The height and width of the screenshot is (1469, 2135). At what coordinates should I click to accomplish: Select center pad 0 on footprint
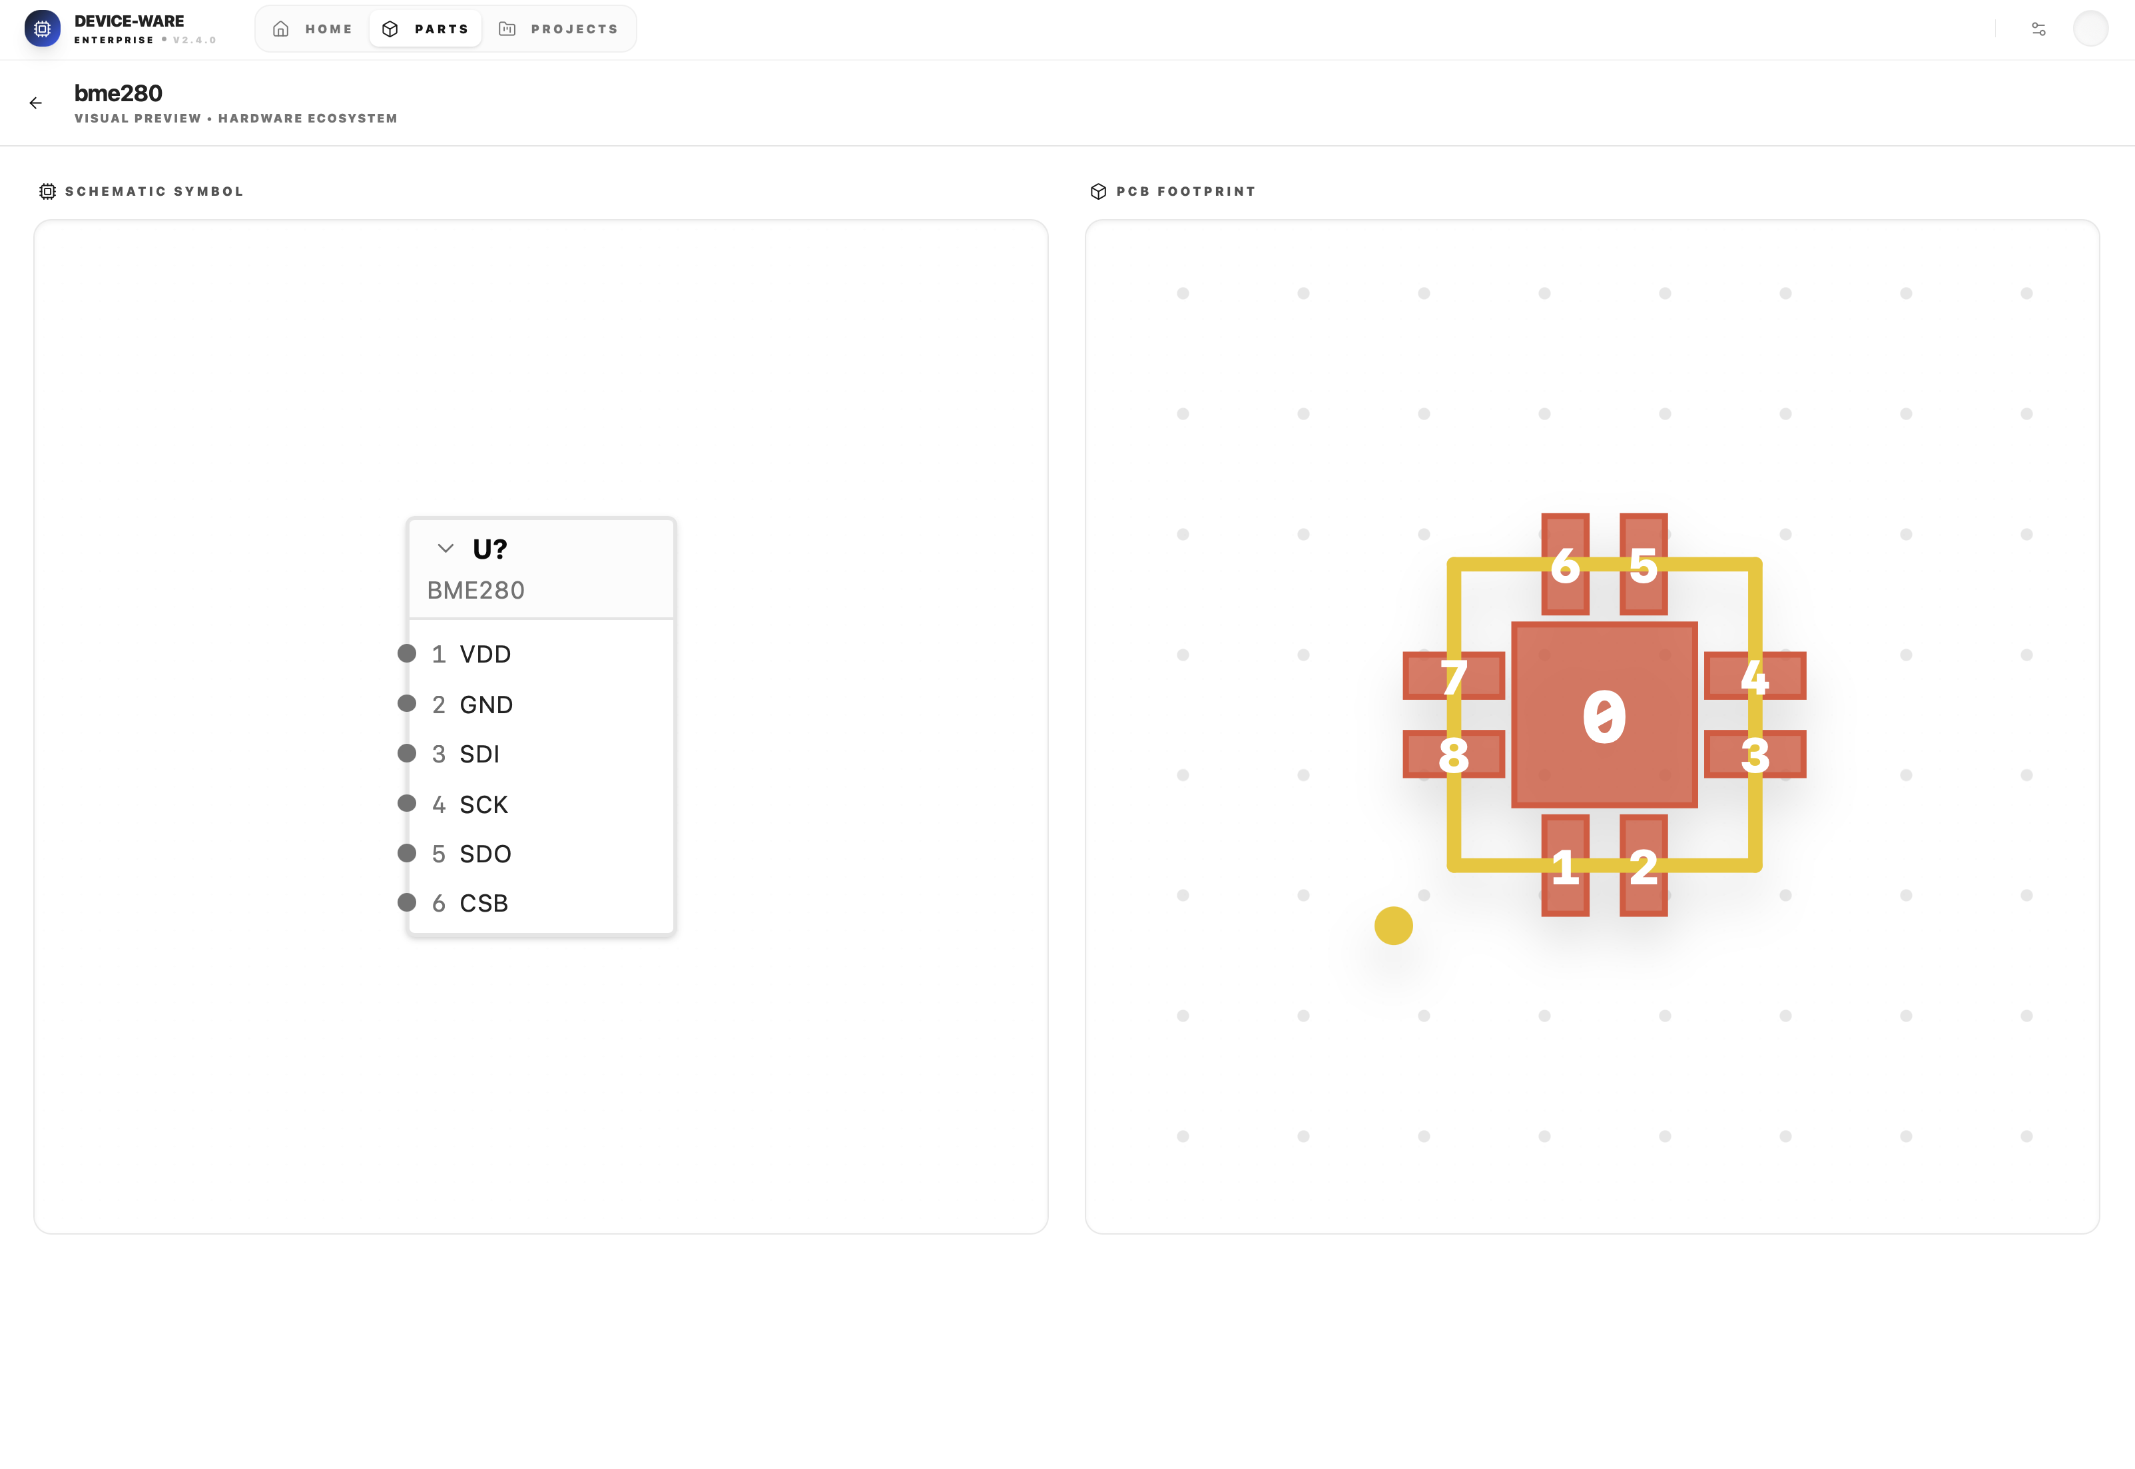(1604, 715)
